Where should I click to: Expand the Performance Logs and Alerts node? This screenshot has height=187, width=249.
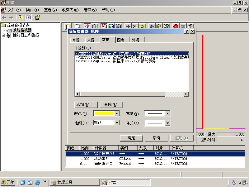3,35
